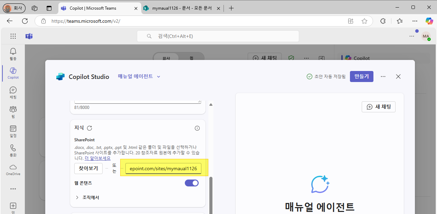Click the 초안 자동 저장됨 status

click(x=326, y=77)
